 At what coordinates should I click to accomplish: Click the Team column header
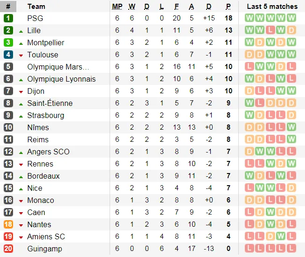36,7
